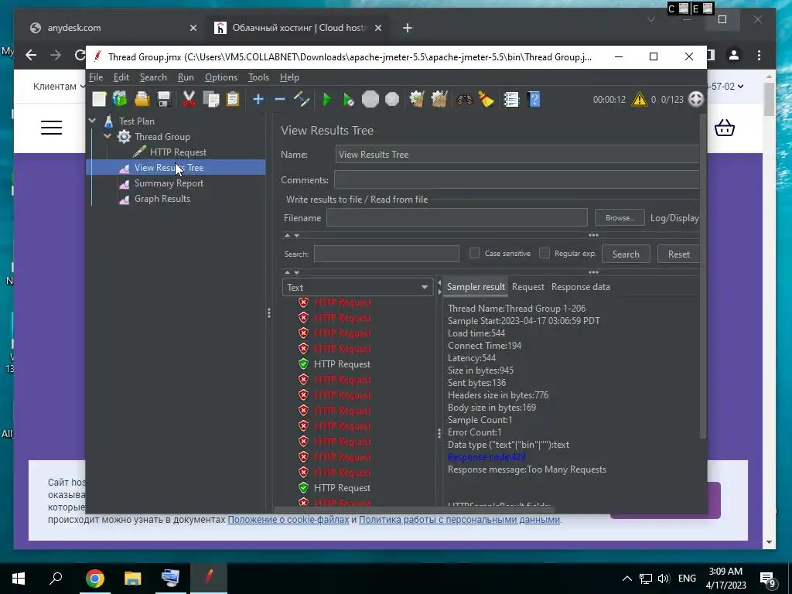Start the test with green play icon

click(327, 99)
